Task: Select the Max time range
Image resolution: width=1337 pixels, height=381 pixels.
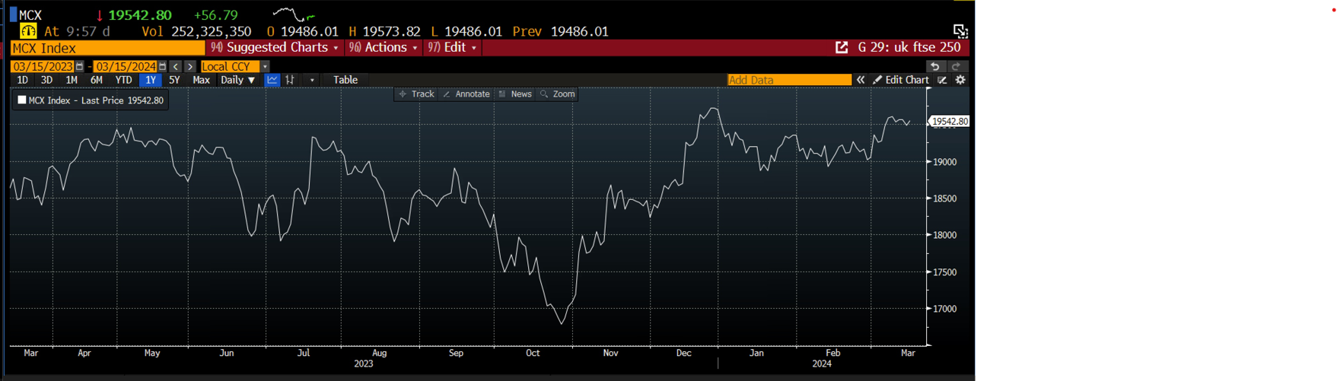Action: pyautogui.click(x=201, y=80)
